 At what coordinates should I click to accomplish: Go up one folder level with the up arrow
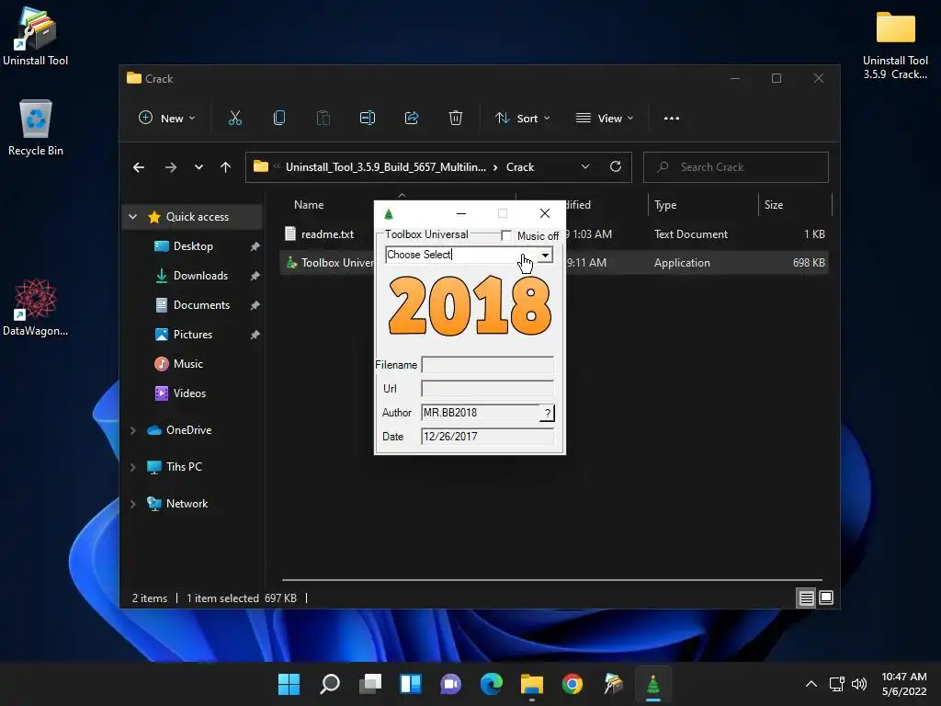click(226, 167)
